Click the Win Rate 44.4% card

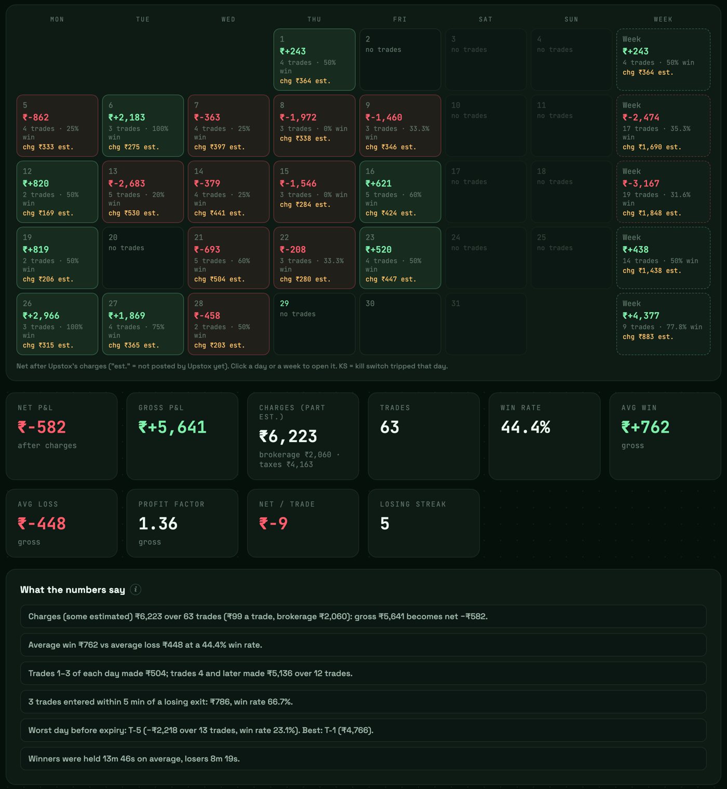click(x=544, y=436)
